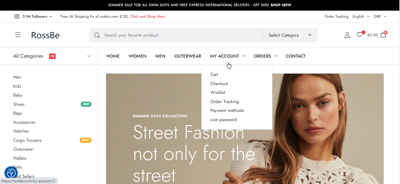Open the Outerwear category in sidebar
The height and width of the screenshot is (184, 400).
pyautogui.click(x=23, y=149)
